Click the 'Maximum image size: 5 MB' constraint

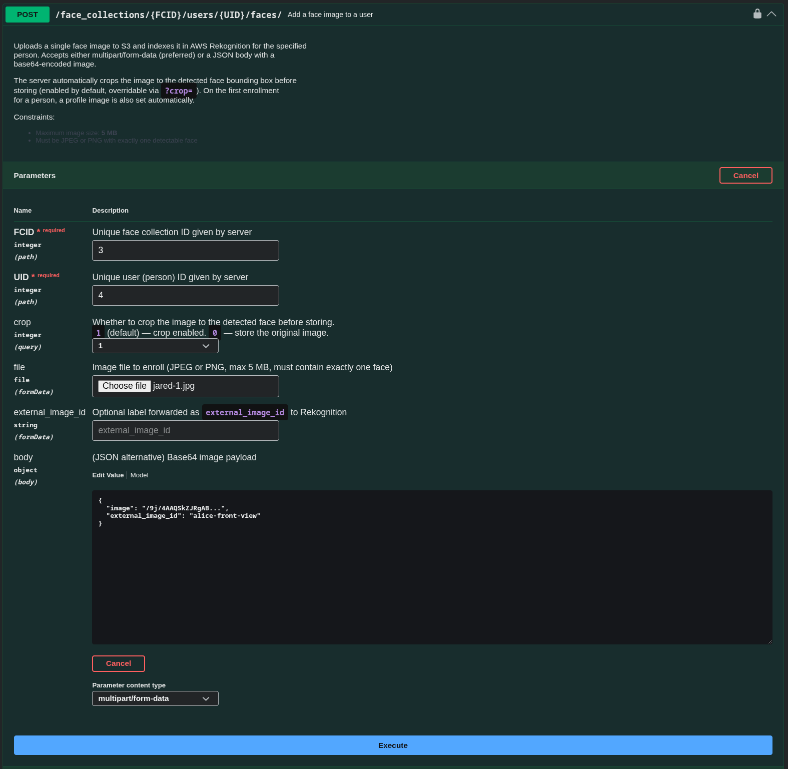(x=76, y=133)
